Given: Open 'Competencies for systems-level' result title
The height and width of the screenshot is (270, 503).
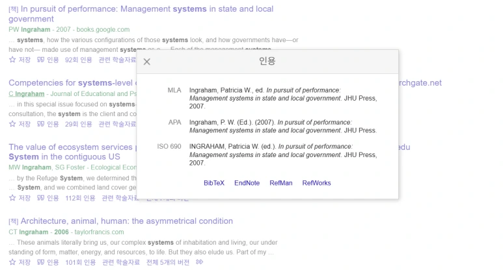Looking at the screenshot, I should [x=72, y=83].
